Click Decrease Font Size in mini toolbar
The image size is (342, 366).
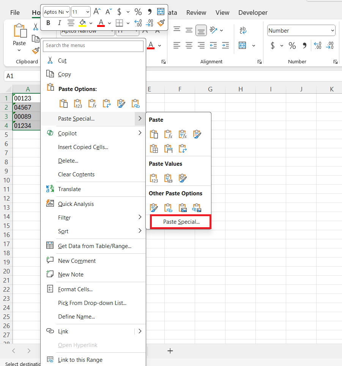(x=109, y=11)
